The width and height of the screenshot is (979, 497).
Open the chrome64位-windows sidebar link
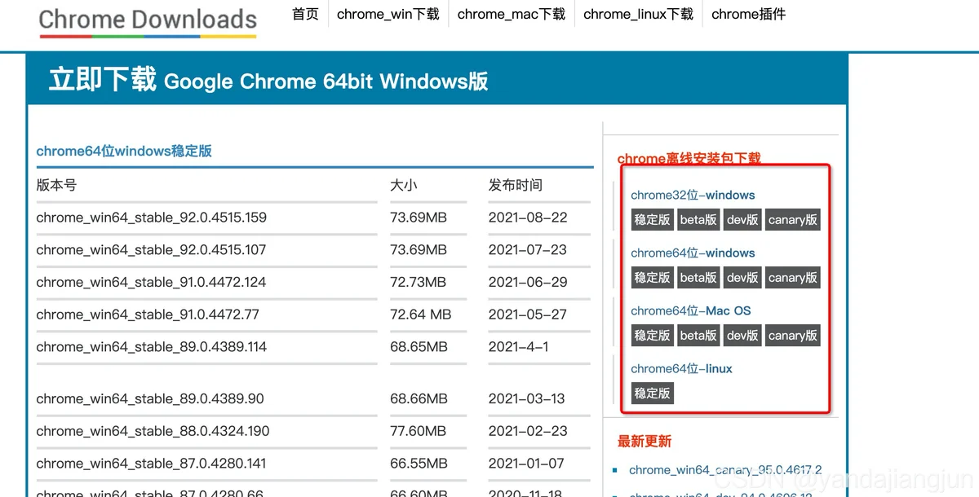(693, 253)
